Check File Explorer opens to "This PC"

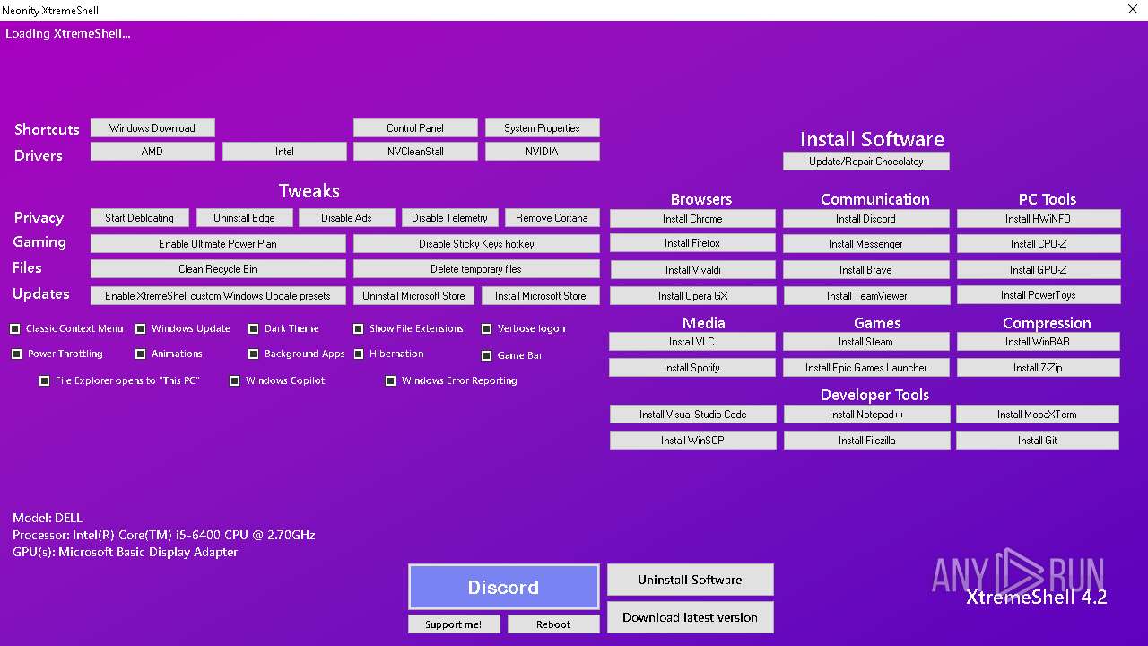pos(45,381)
